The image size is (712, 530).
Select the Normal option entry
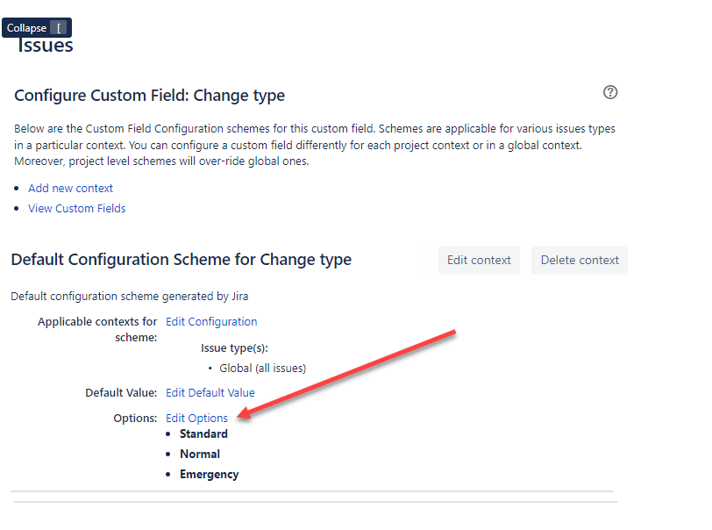tap(200, 454)
